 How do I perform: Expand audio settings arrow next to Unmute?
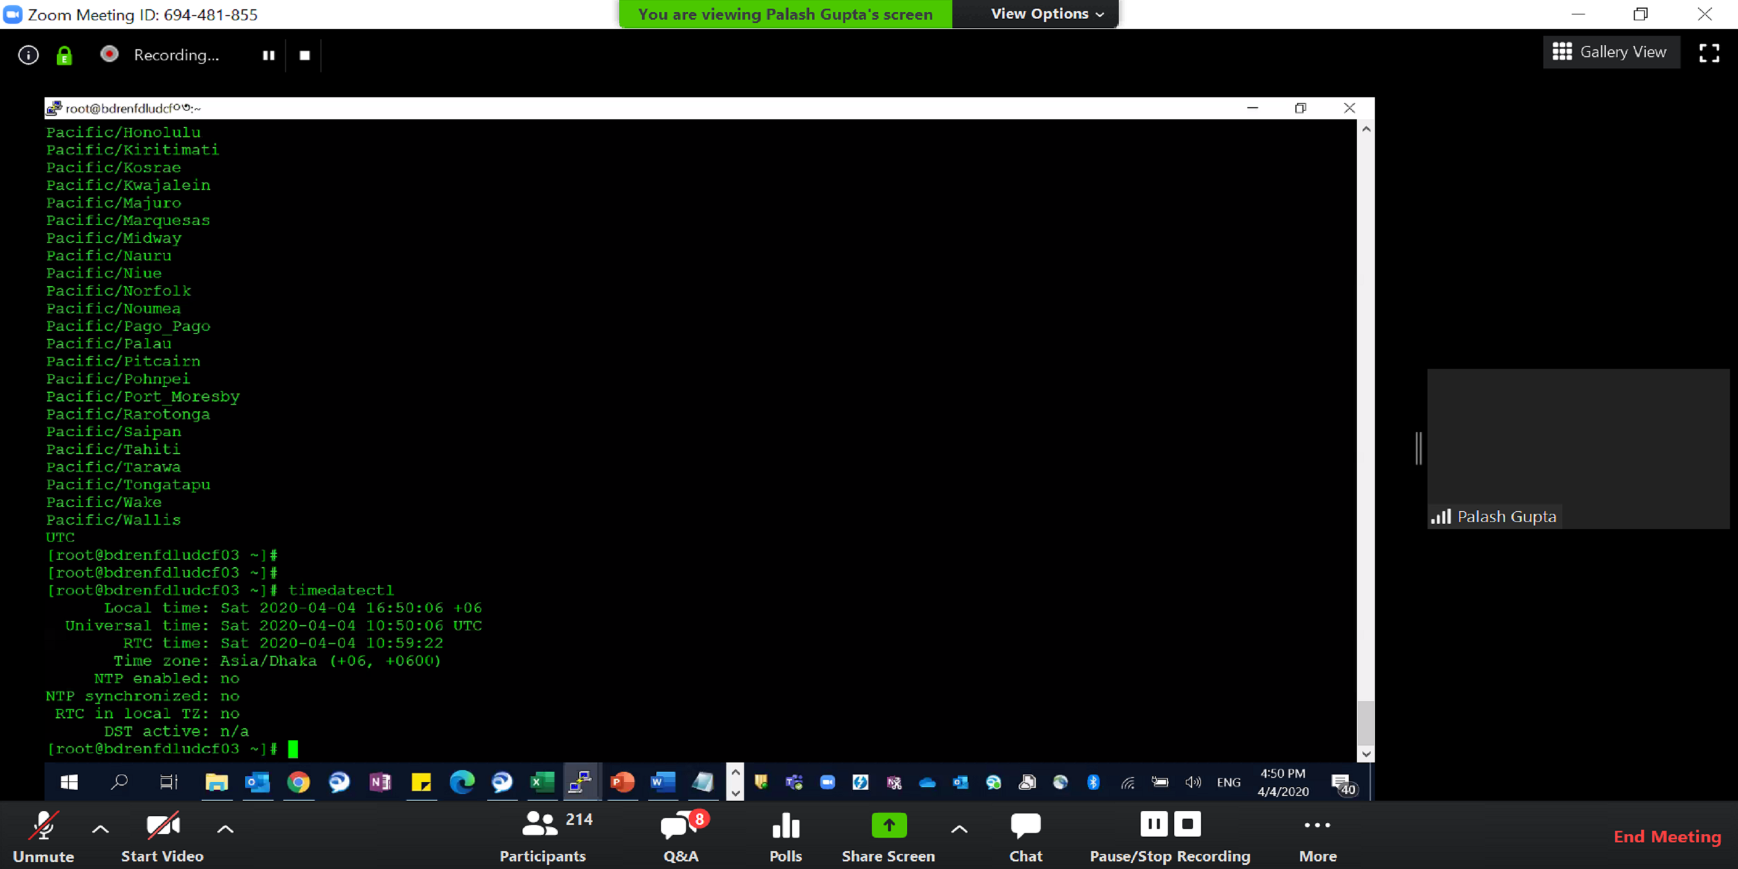101,828
